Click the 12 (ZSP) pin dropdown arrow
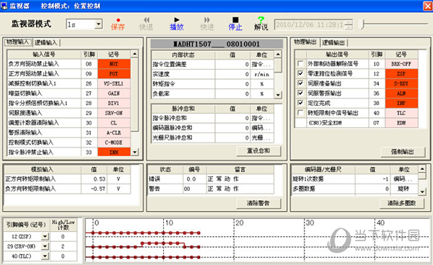The image size is (433, 265). pos(45,236)
